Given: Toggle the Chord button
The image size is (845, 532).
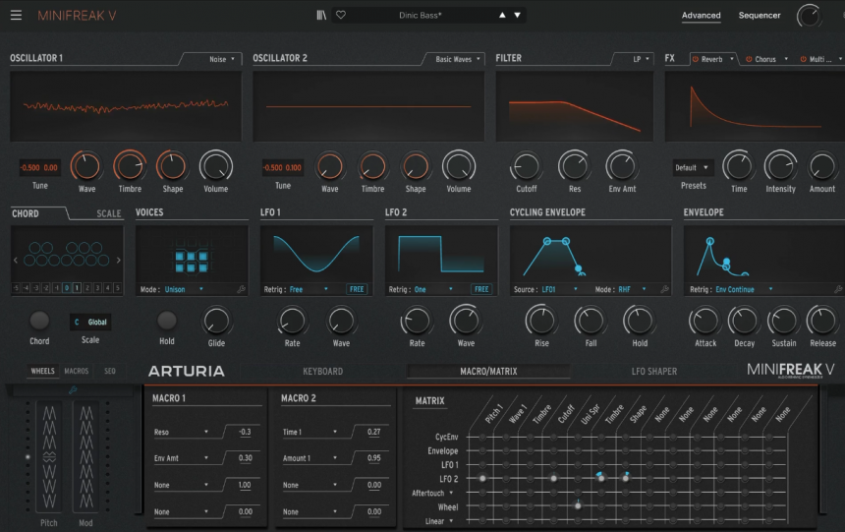Looking at the screenshot, I should [39, 321].
